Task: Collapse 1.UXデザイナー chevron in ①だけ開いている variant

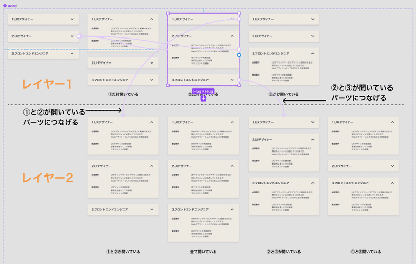Action: click(x=152, y=19)
